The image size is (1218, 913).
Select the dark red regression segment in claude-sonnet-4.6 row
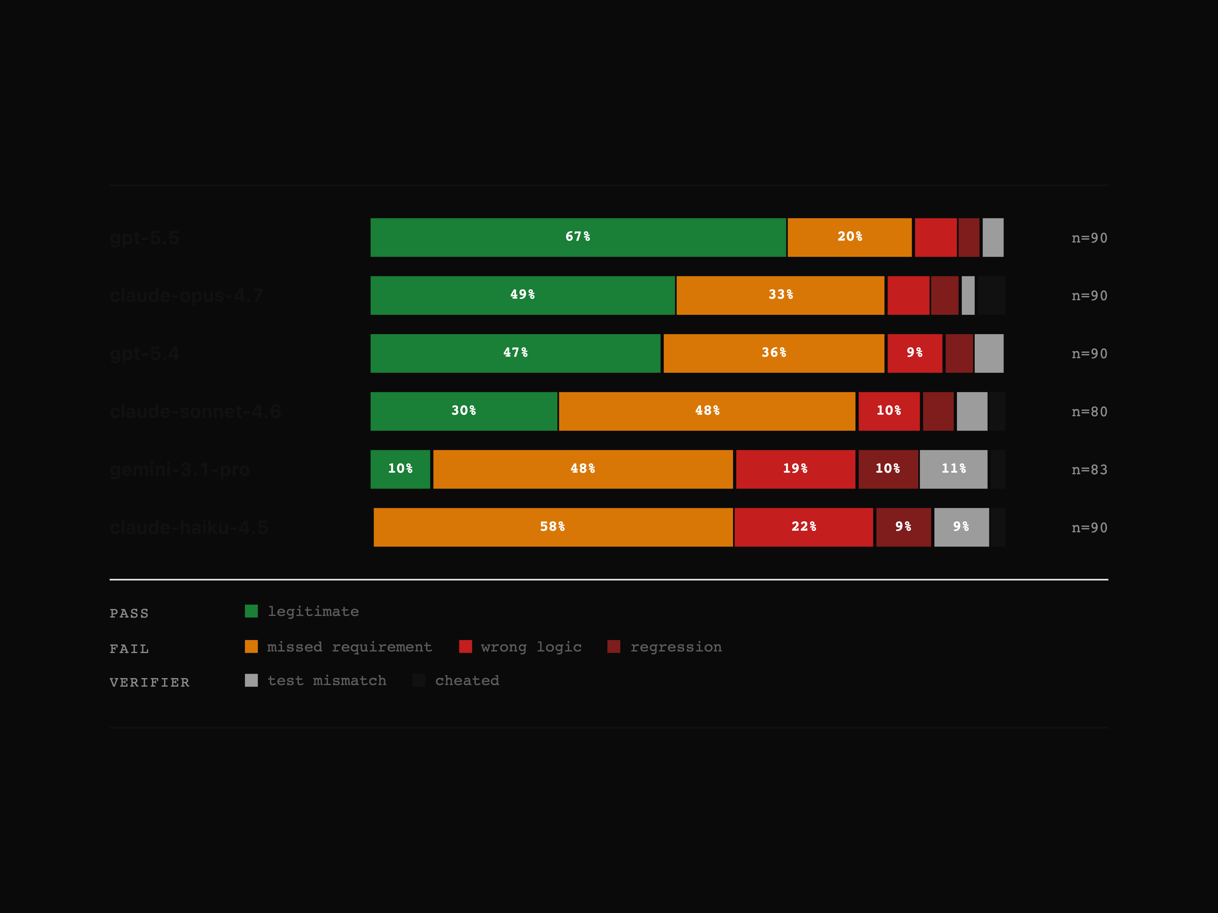point(938,412)
